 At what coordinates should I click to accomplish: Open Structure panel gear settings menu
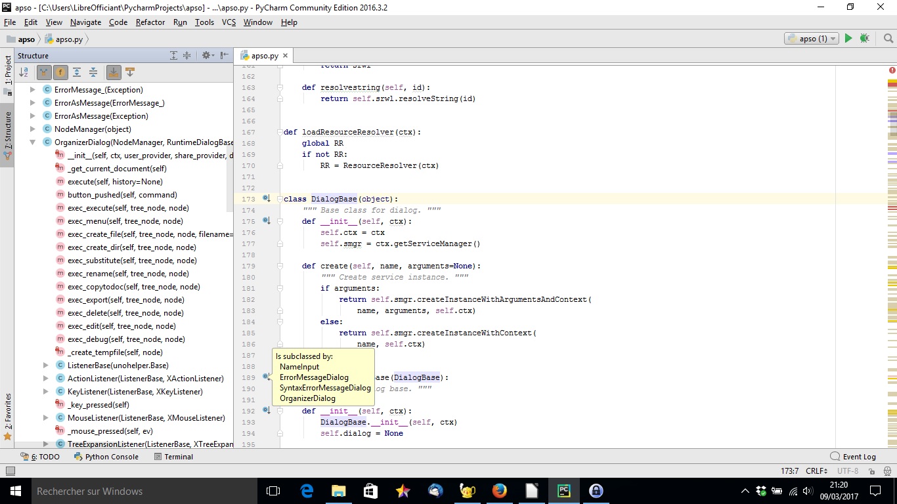coord(208,56)
